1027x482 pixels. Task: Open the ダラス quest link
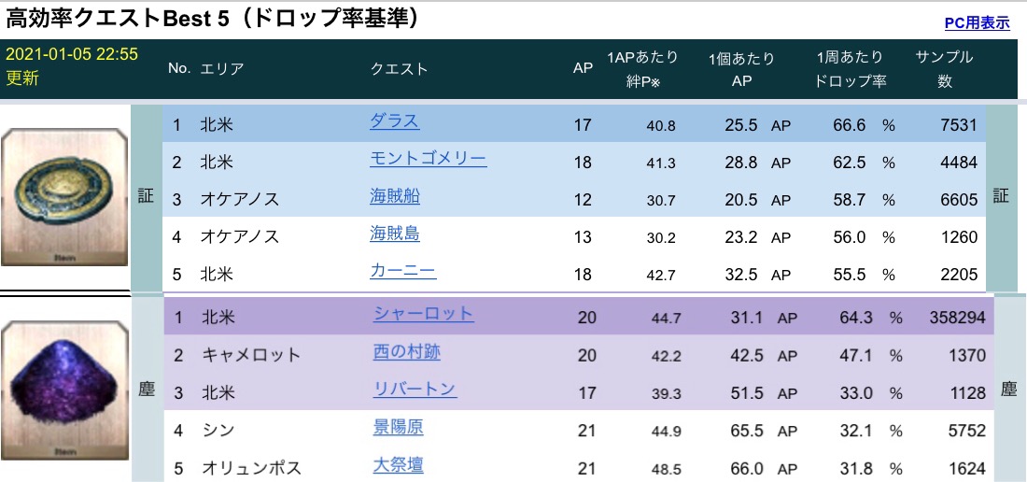tap(394, 121)
